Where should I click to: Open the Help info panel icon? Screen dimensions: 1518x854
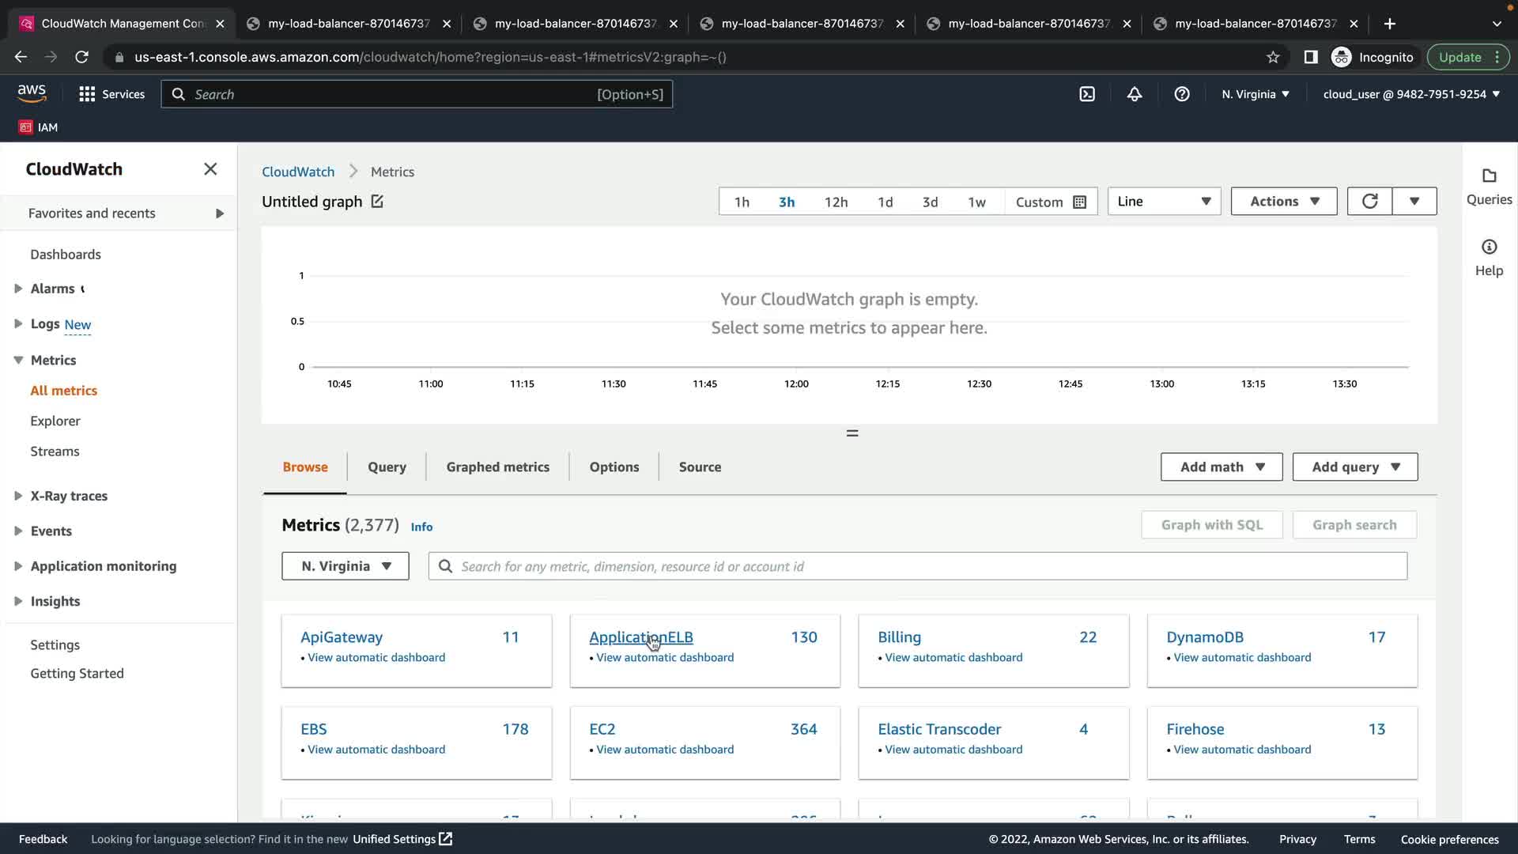[1489, 248]
